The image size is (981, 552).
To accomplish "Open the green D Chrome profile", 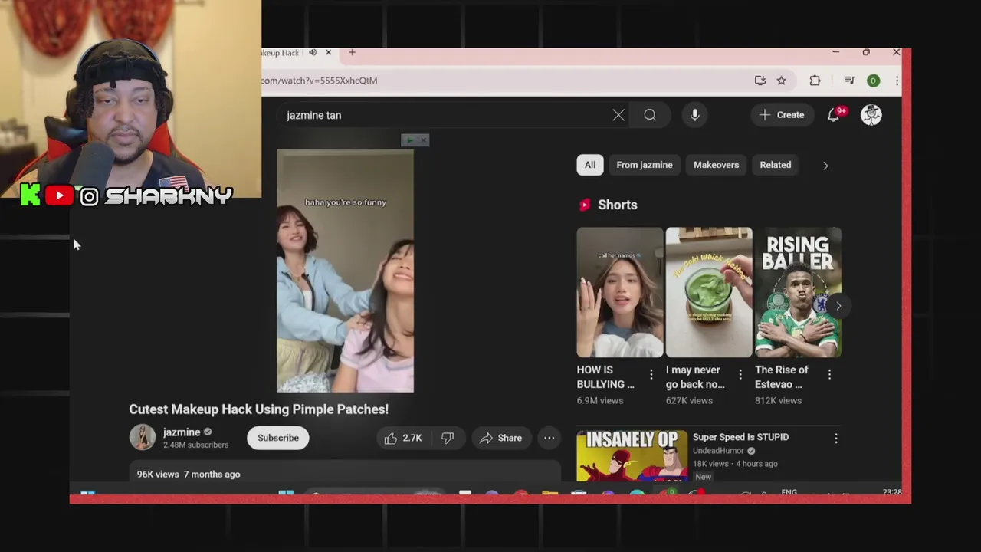I will 873,80.
